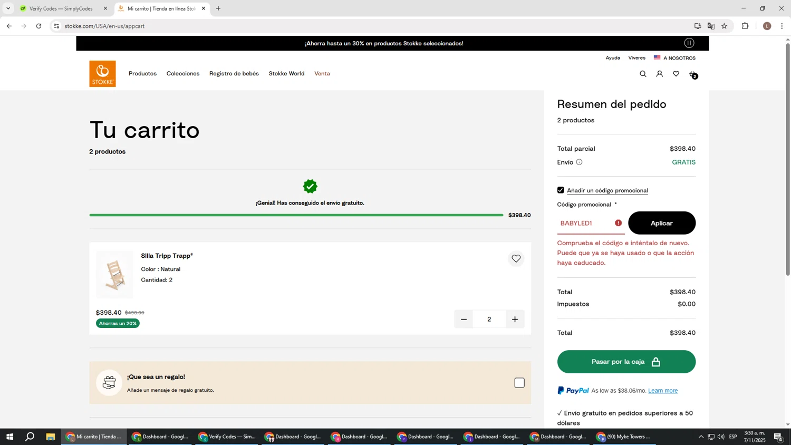Click the gift box icon
791x445 pixels.
109,383
